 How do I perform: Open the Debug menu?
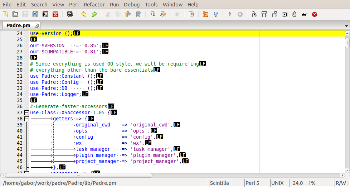point(132,4)
